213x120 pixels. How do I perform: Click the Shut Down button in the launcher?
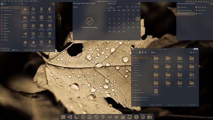(x=41, y=50)
